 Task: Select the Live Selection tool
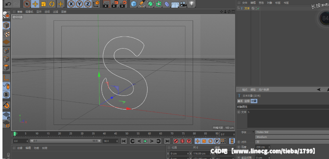pyautogui.click(x=27, y=4)
